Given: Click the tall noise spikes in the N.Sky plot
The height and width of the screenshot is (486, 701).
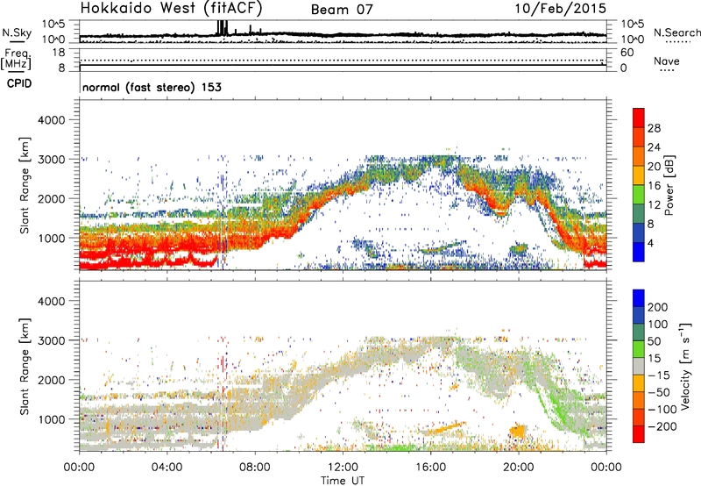Looking at the screenshot, I should 223,27.
